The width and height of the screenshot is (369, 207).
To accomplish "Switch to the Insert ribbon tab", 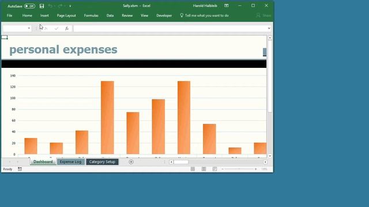I will tap(44, 16).
